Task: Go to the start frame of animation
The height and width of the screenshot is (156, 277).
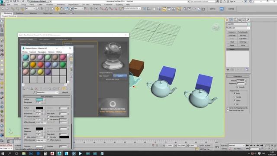Action: coord(247,146)
